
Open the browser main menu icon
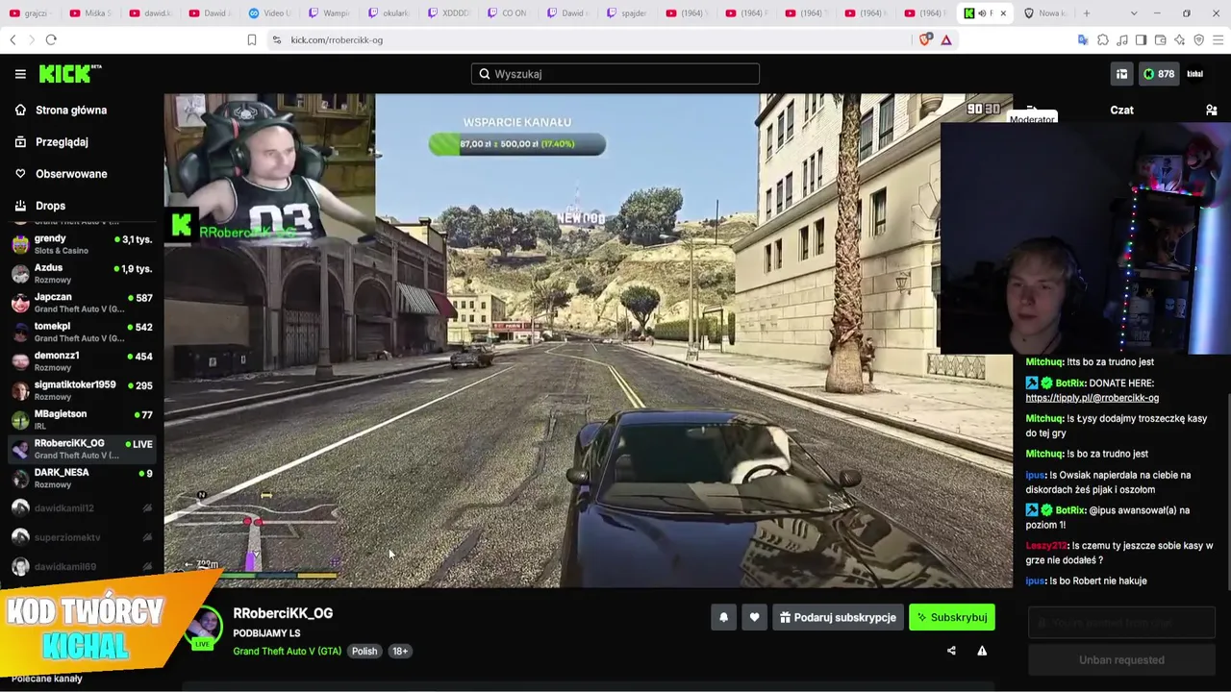point(1218,39)
